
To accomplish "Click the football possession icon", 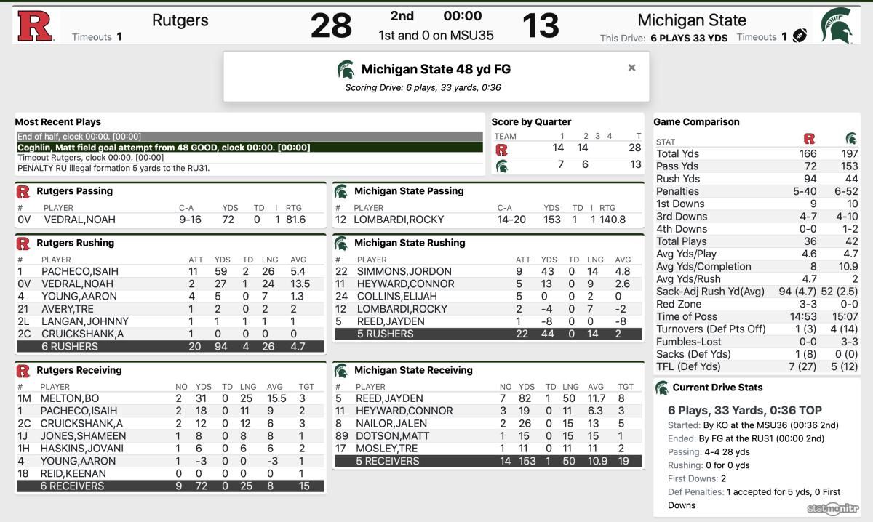I will click(800, 36).
